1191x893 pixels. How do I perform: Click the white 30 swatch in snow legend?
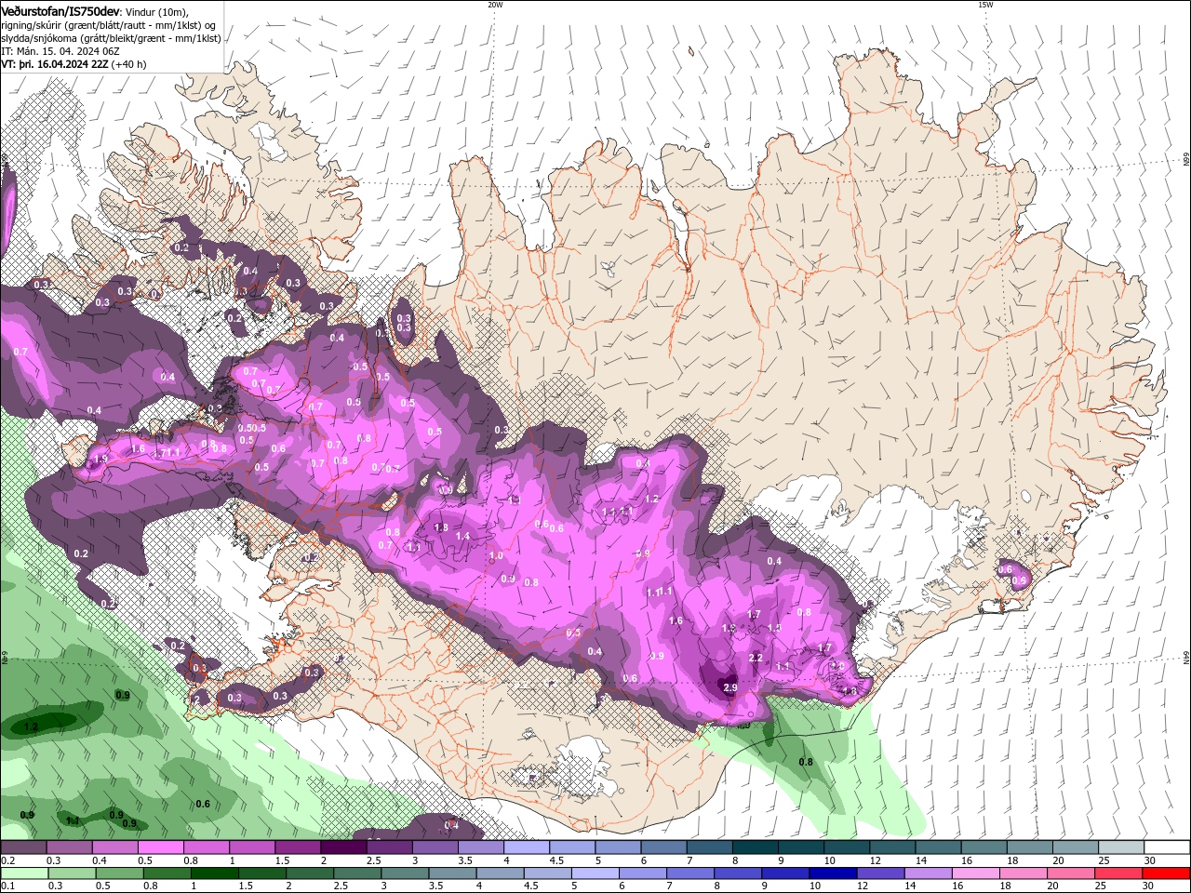pyautogui.click(x=1168, y=847)
